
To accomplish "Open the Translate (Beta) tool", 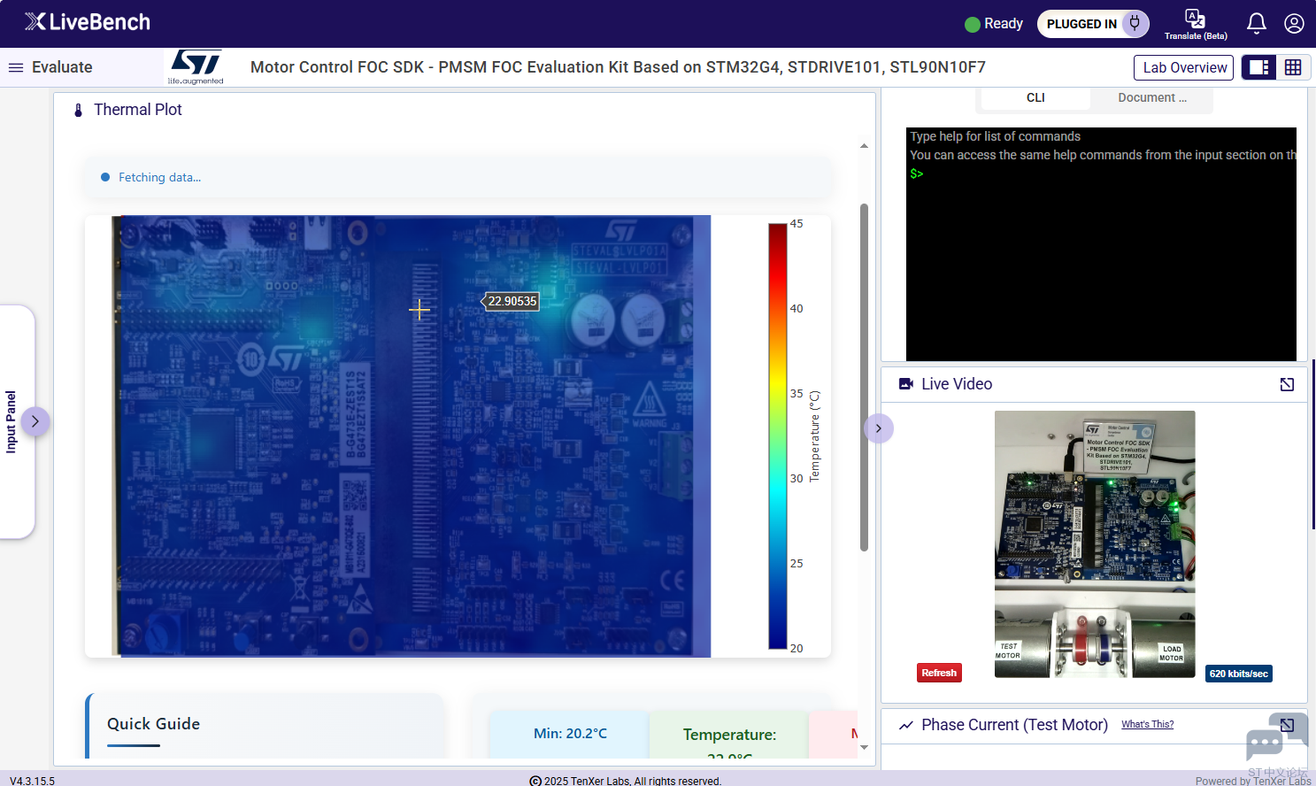I will pyautogui.click(x=1196, y=24).
